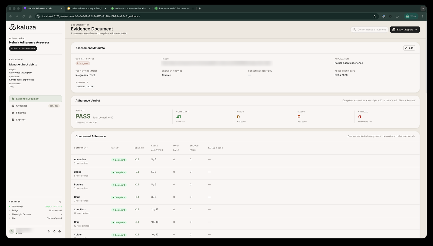The width and height of the screenshot is (433, 246).
Task: Click the Bridge service row
Action: tap(35, 210)
